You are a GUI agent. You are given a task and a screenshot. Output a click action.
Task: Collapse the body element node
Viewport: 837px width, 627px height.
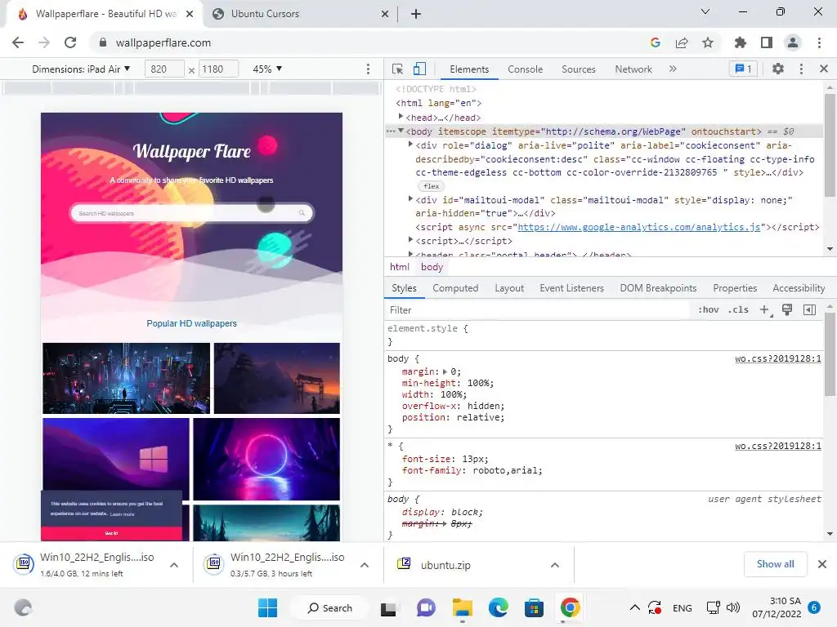[401, 131]
